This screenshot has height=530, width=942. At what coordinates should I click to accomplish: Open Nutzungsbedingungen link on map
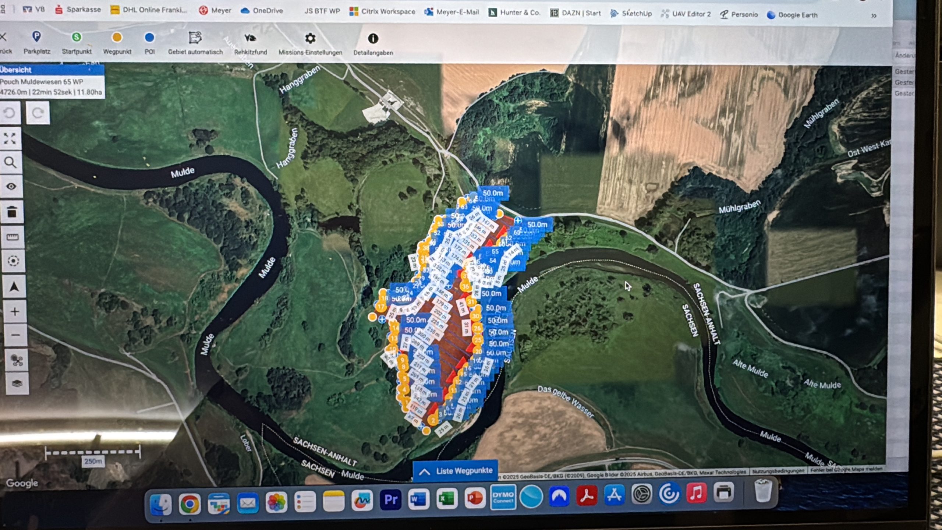point(778,471)
